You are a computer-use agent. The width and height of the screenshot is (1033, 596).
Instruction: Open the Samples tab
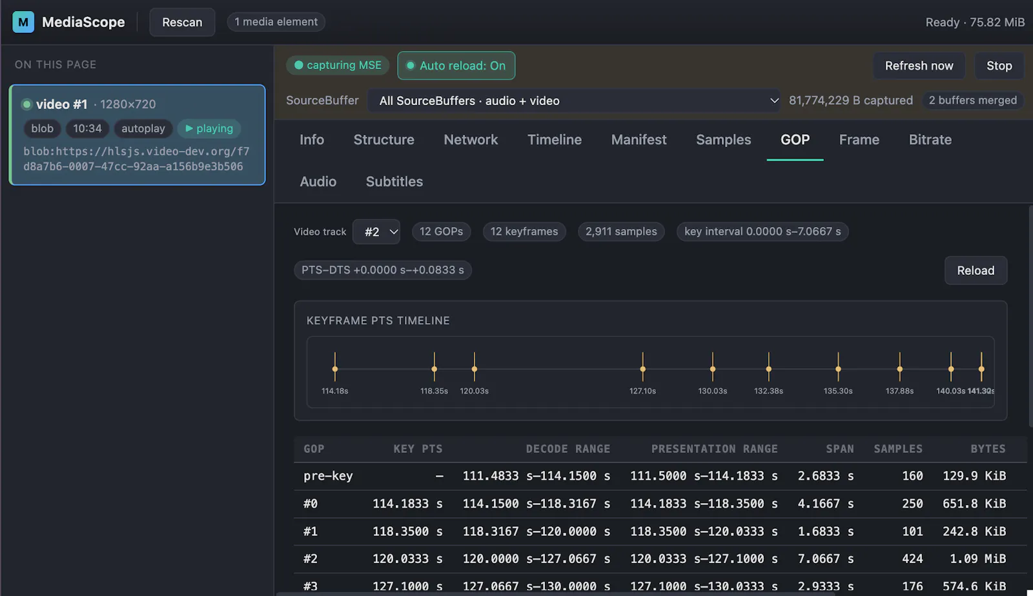pyautogui.click(x=724, y=140)
